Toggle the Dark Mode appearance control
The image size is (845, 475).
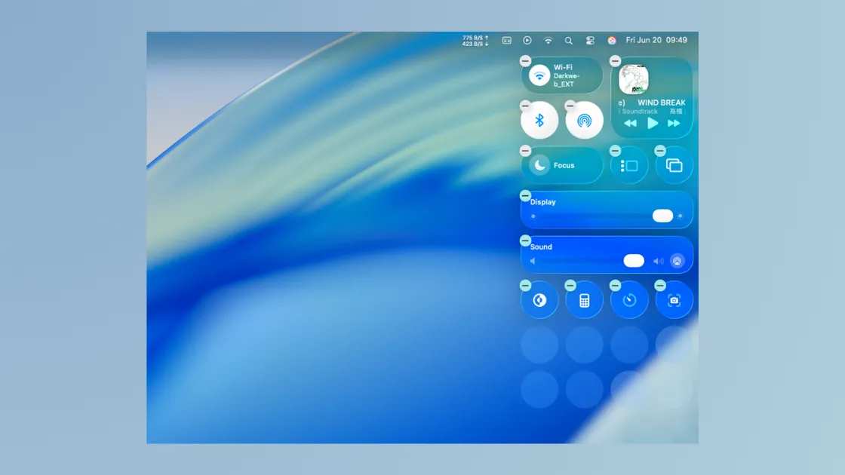(539, 300)
